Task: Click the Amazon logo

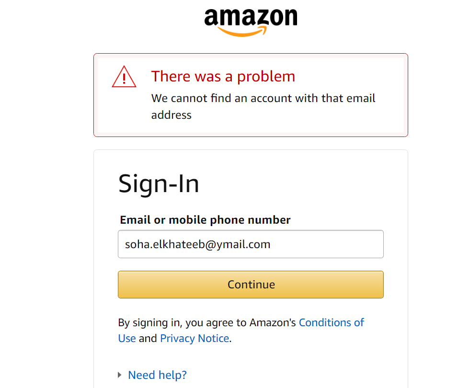Action: pos(251,18)
